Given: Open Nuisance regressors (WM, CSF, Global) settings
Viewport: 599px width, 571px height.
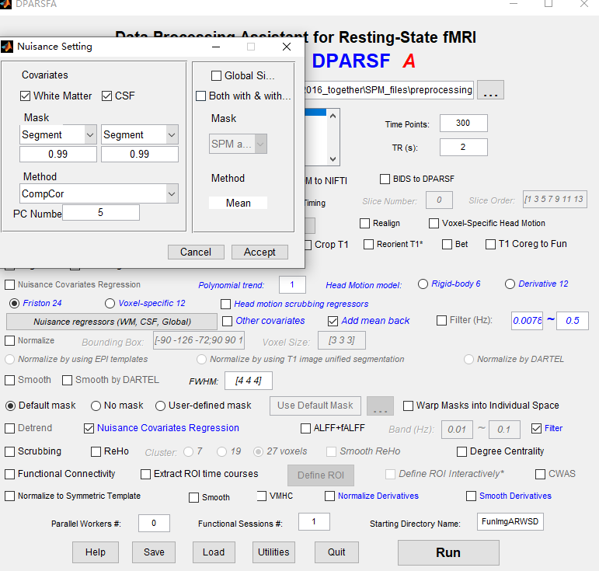Looking at the screenshot, I should pos(112,322).
